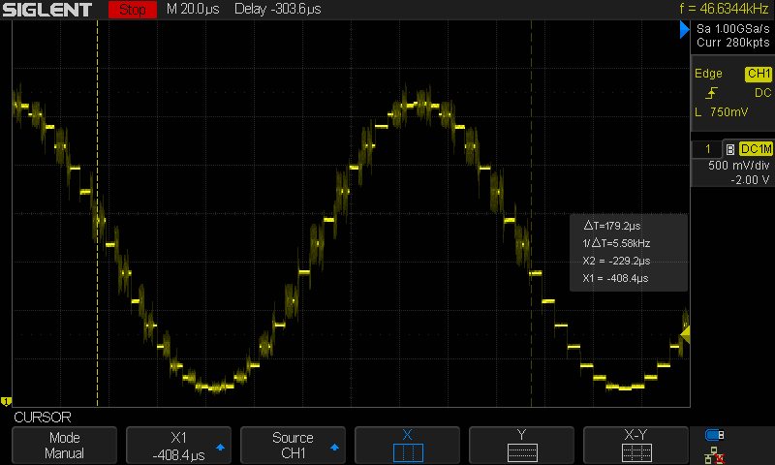The height and width of the screenshot is (465, 775).
Task: Click the USB connection status icon
Action: (x=715, y=435)
